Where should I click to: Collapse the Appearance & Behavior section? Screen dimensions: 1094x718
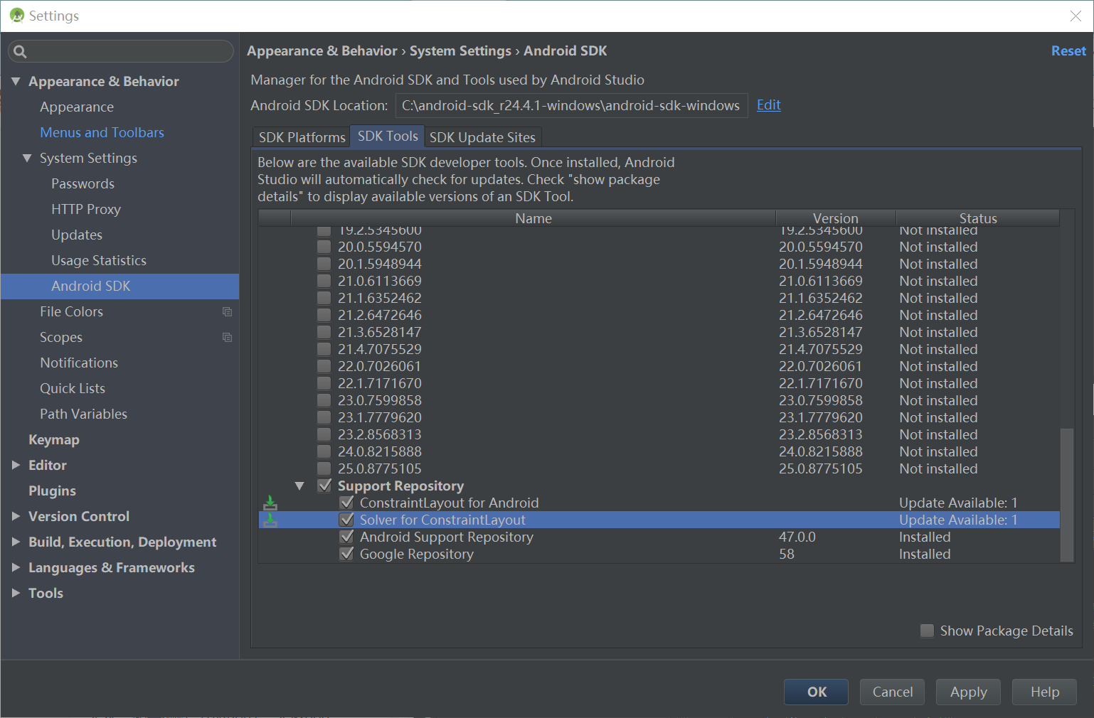point(16,81)
